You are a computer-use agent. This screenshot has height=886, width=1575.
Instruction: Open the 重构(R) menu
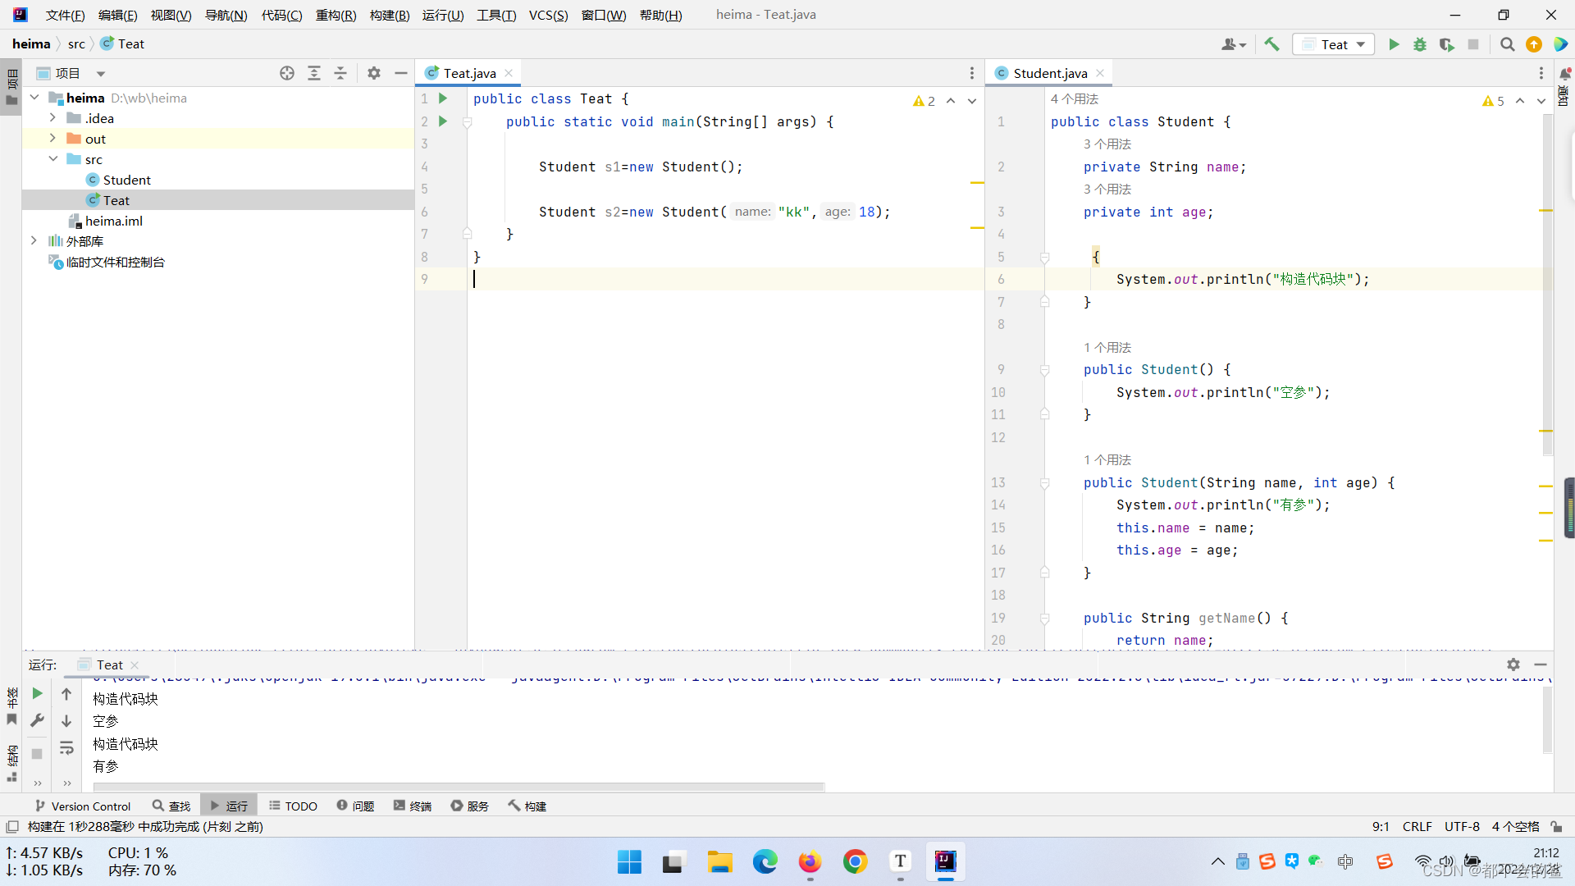(x=336, y=15)
